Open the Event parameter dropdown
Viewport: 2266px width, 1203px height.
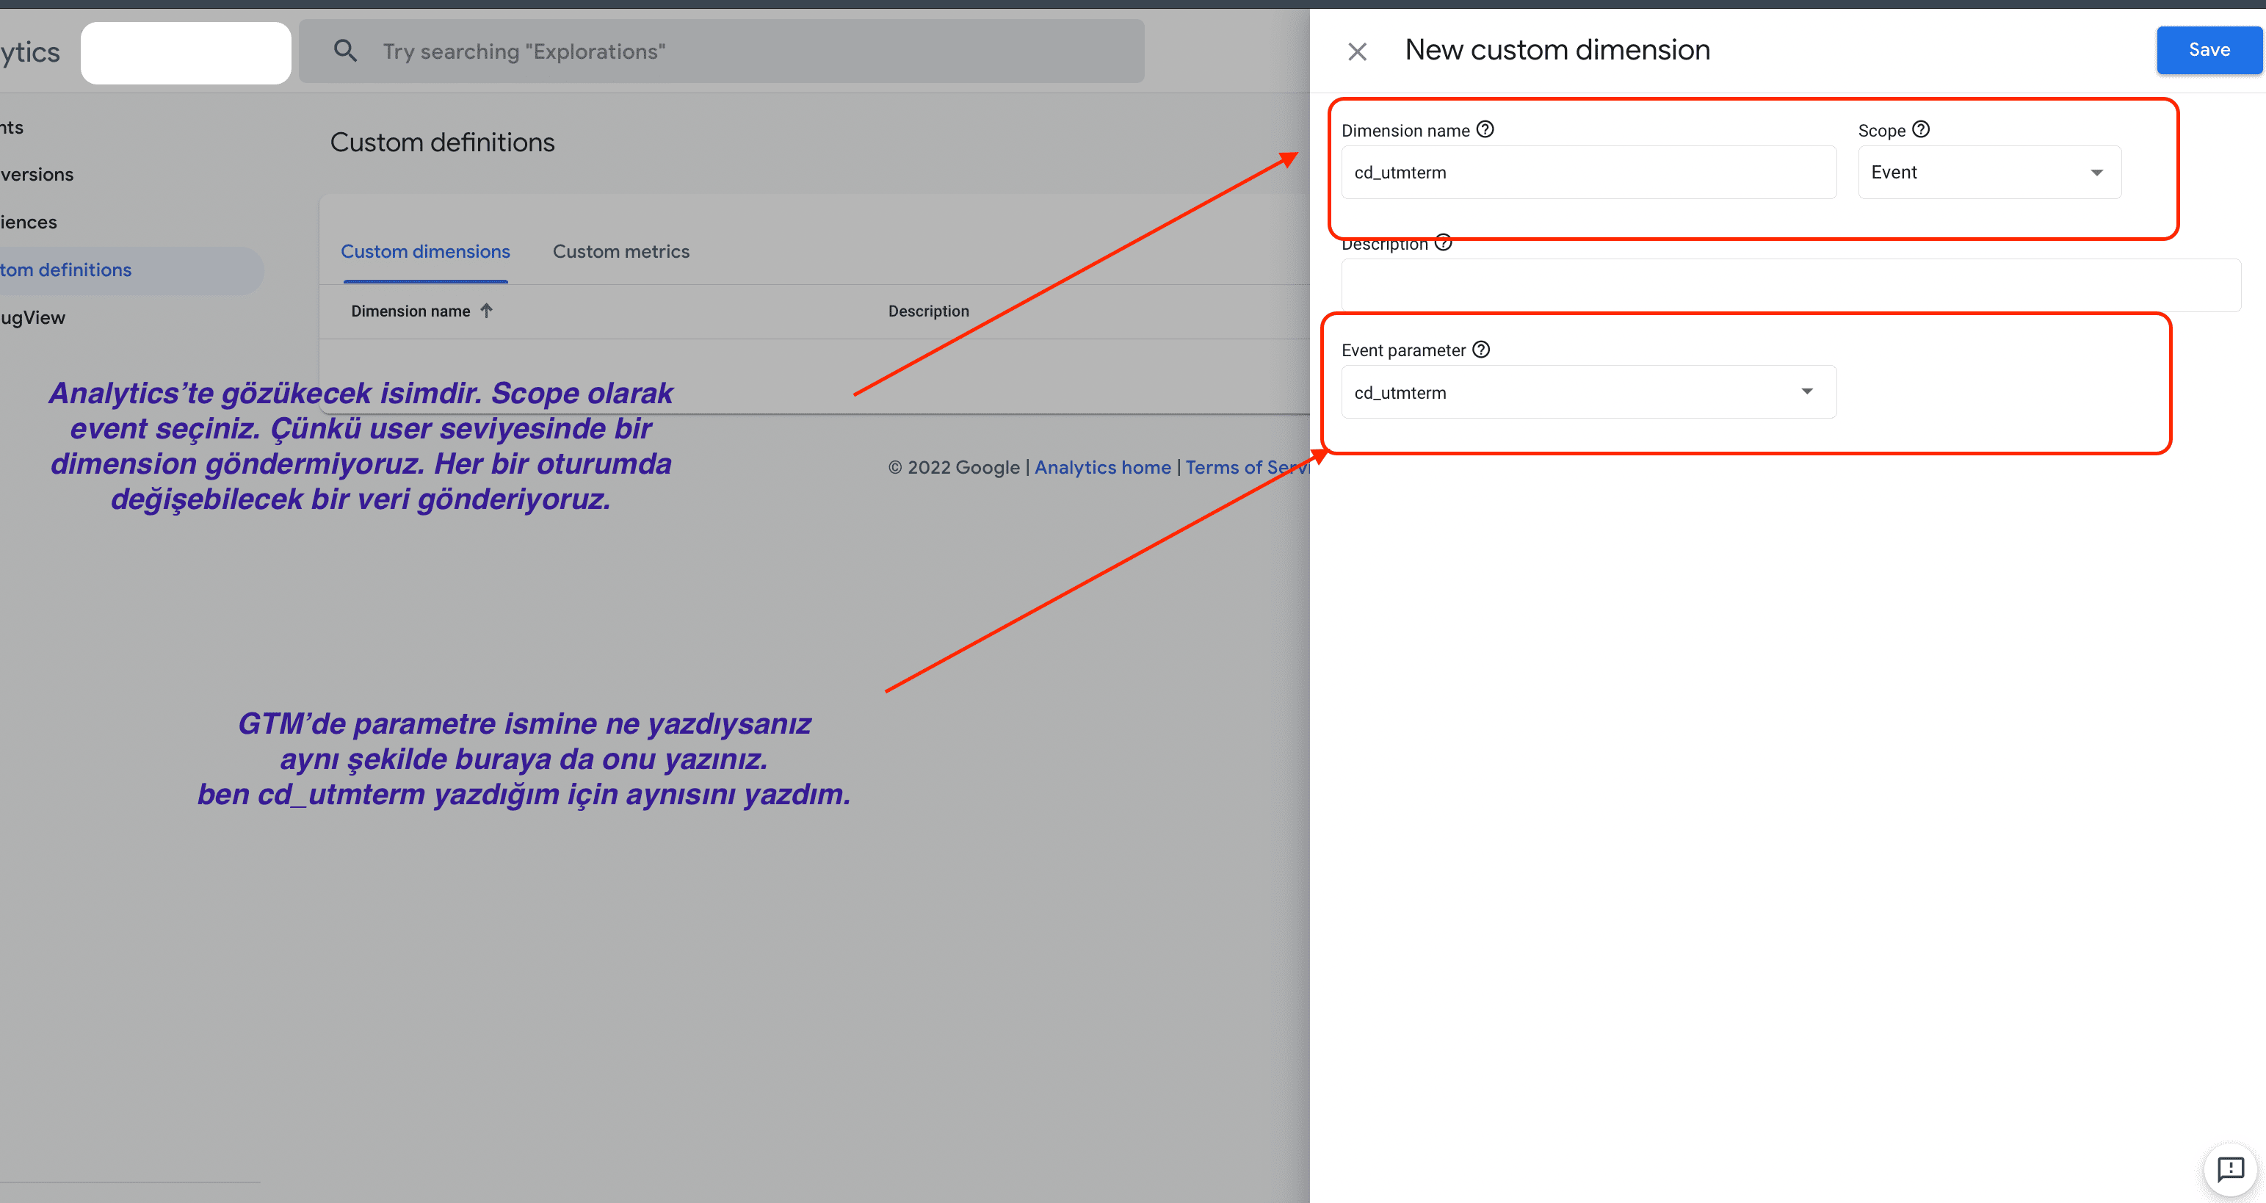[1589, 392]
